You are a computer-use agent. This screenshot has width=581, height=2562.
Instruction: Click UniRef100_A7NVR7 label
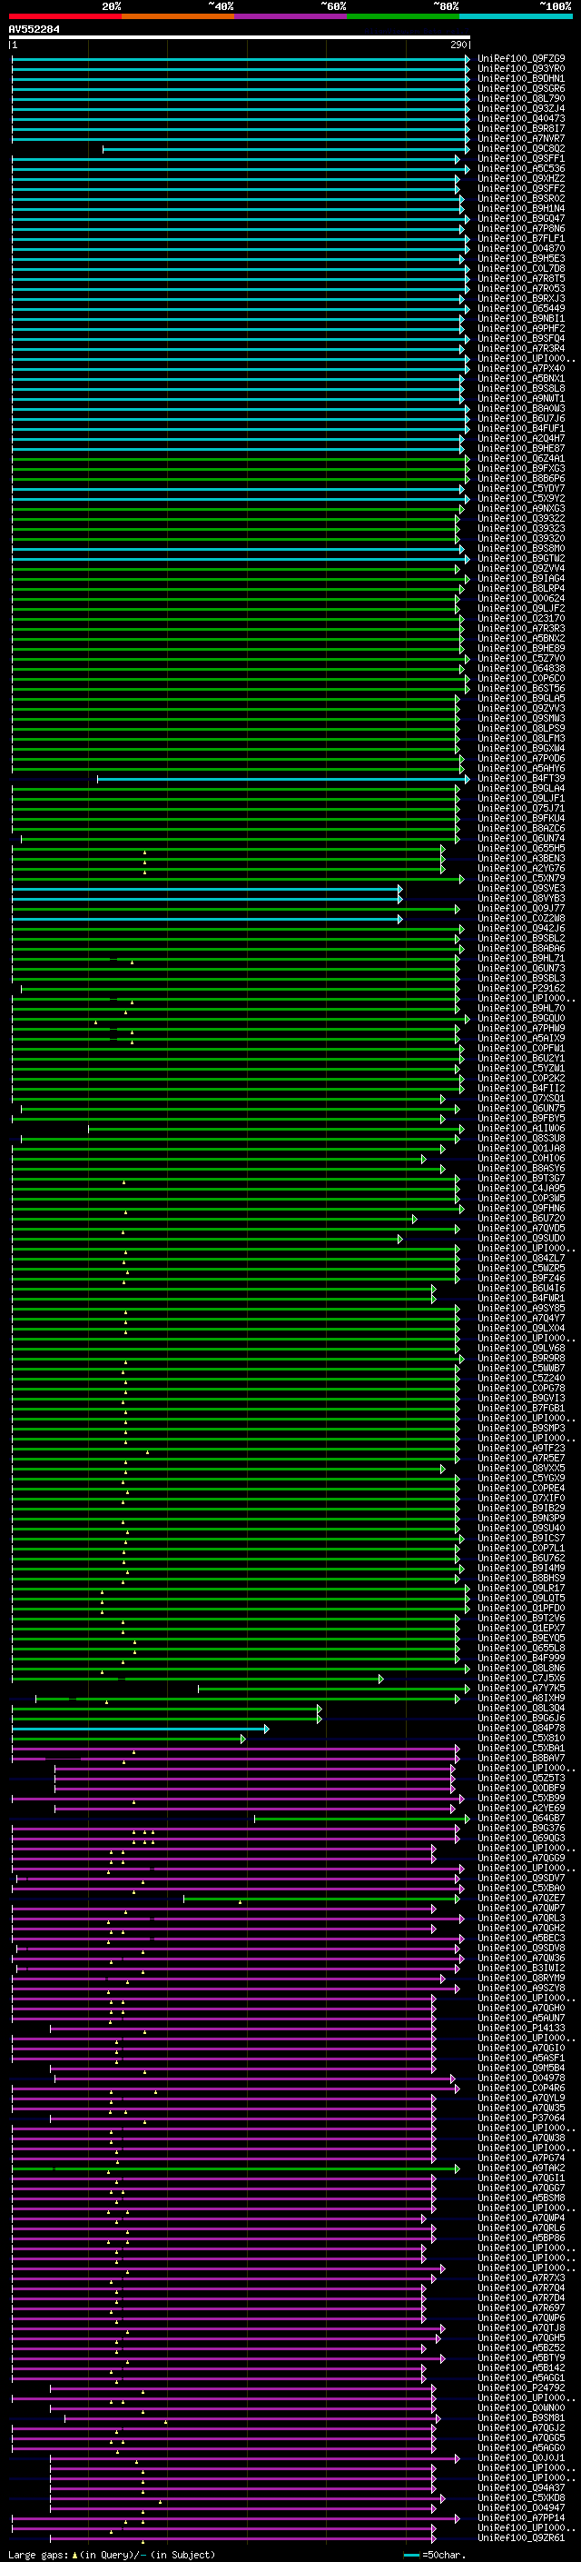(x=521, y=138)
